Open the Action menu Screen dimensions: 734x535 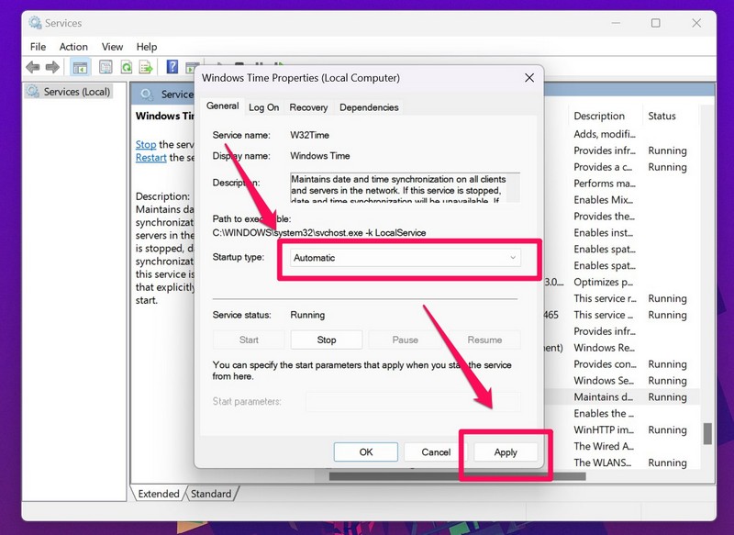[73, 46]
